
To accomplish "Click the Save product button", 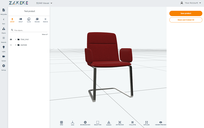I will [186, 13].
